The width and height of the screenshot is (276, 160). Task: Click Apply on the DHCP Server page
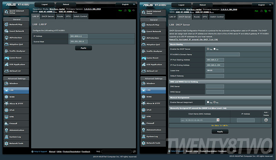220,131
